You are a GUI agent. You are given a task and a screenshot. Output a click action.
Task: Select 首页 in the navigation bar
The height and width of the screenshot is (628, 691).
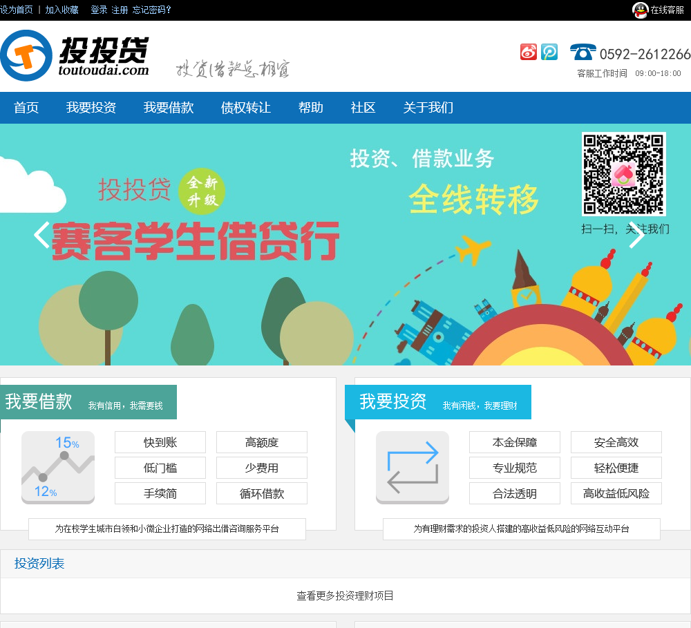click(x=26, y=108)
